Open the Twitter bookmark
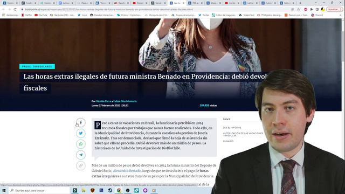Image resolution: width=345 pixels, height=194 pixels. [x=204, y=15]
